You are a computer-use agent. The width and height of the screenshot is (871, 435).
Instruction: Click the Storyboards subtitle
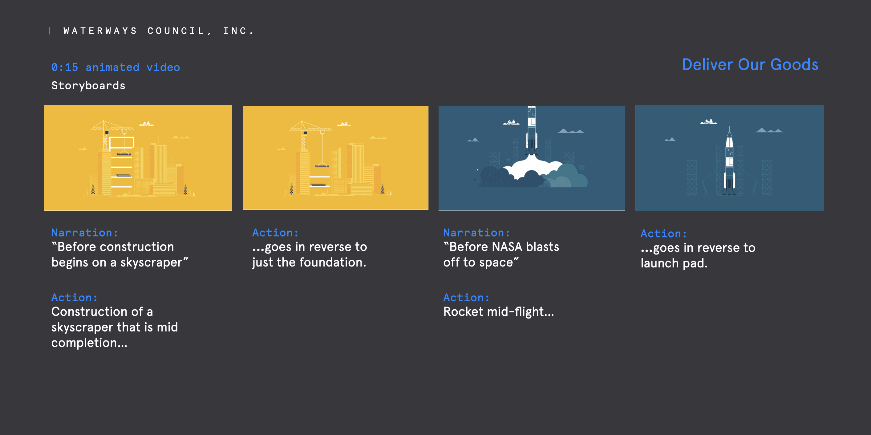pos(88,86)
